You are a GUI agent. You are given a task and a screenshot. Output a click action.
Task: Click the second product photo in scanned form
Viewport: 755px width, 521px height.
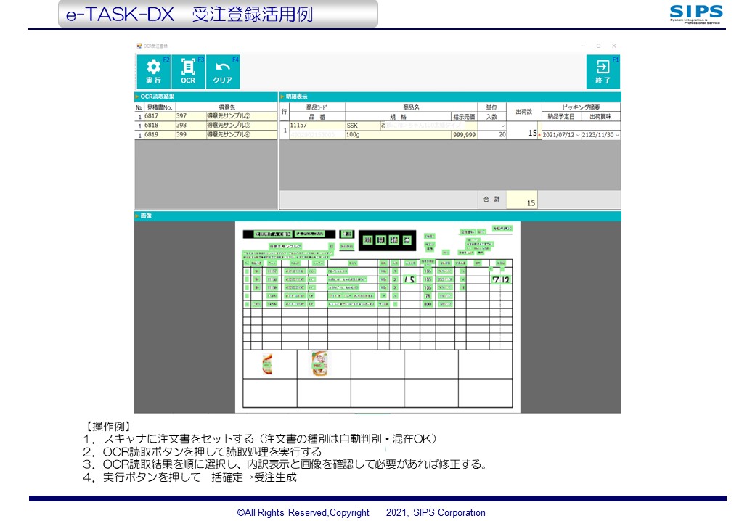click(x=319, y=364)
